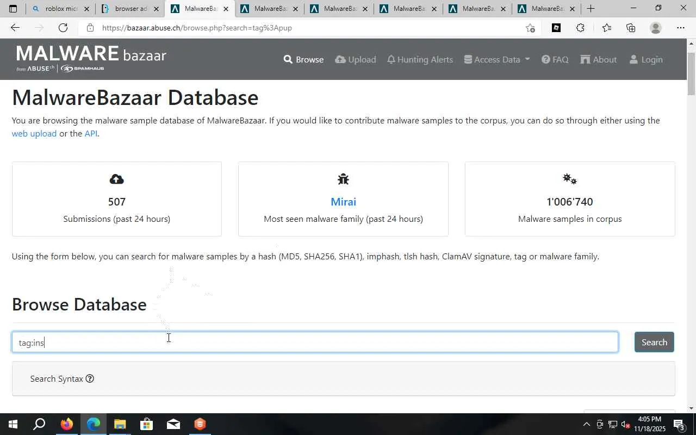Close the roblox search tab
Screen dimensions: 696x435
point(86,9)
